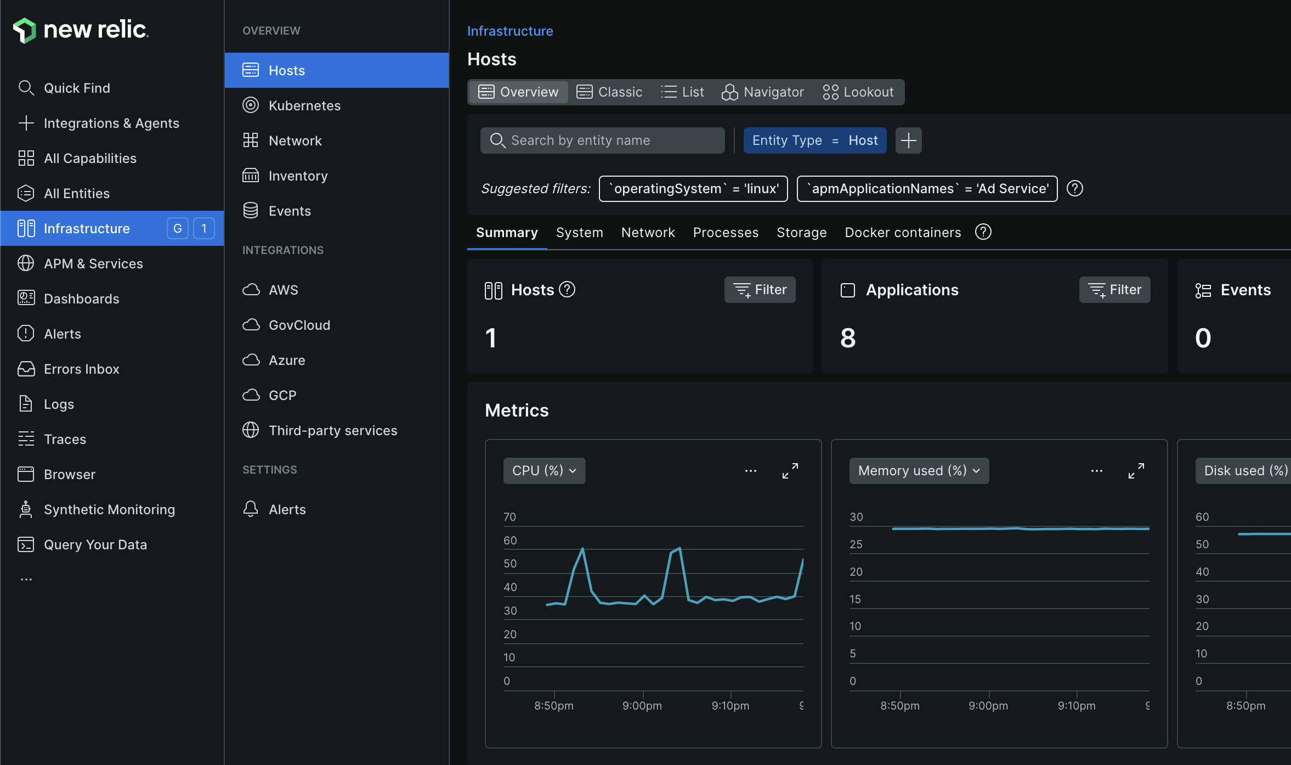Click the 1 badge next to Infrastructure
The height and width of the screenshot is (765, 1291).
click(204, 228)
